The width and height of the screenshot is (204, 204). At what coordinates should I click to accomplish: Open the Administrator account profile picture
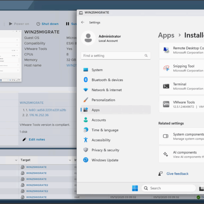88,38
